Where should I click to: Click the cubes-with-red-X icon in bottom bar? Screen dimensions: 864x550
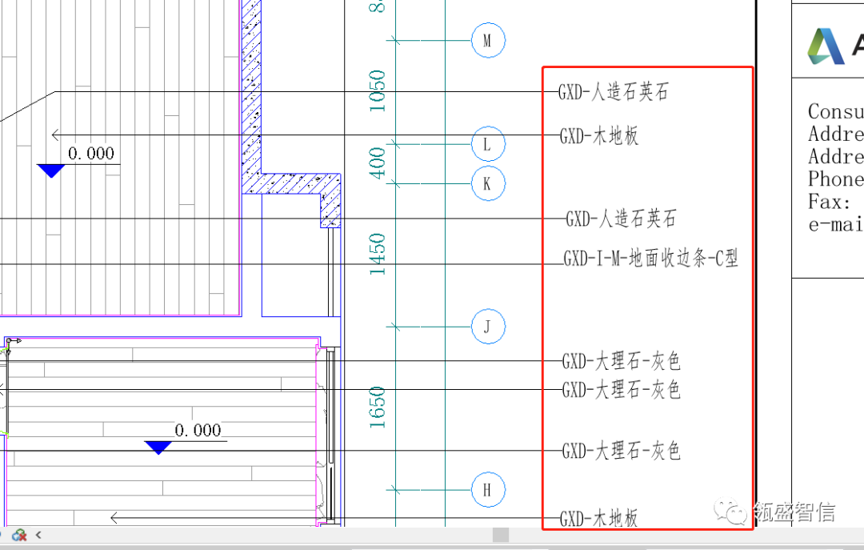point(19,535)
